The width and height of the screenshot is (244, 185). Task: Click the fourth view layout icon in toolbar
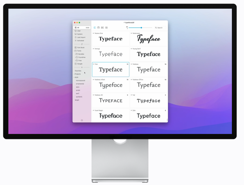(106, 28)
